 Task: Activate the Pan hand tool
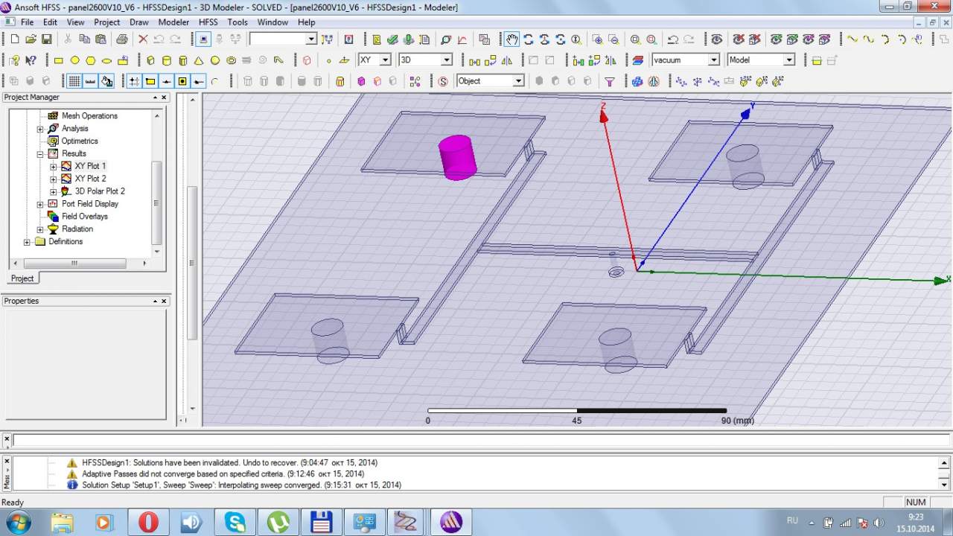pyautogui.click(x=511, y=39)
